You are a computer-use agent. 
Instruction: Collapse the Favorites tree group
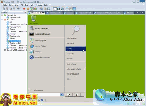[2, 20]
